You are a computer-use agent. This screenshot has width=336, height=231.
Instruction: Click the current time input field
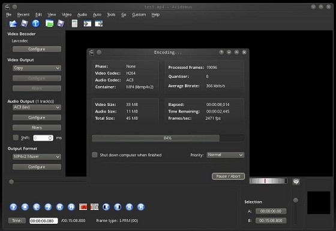tap(43, 221)
